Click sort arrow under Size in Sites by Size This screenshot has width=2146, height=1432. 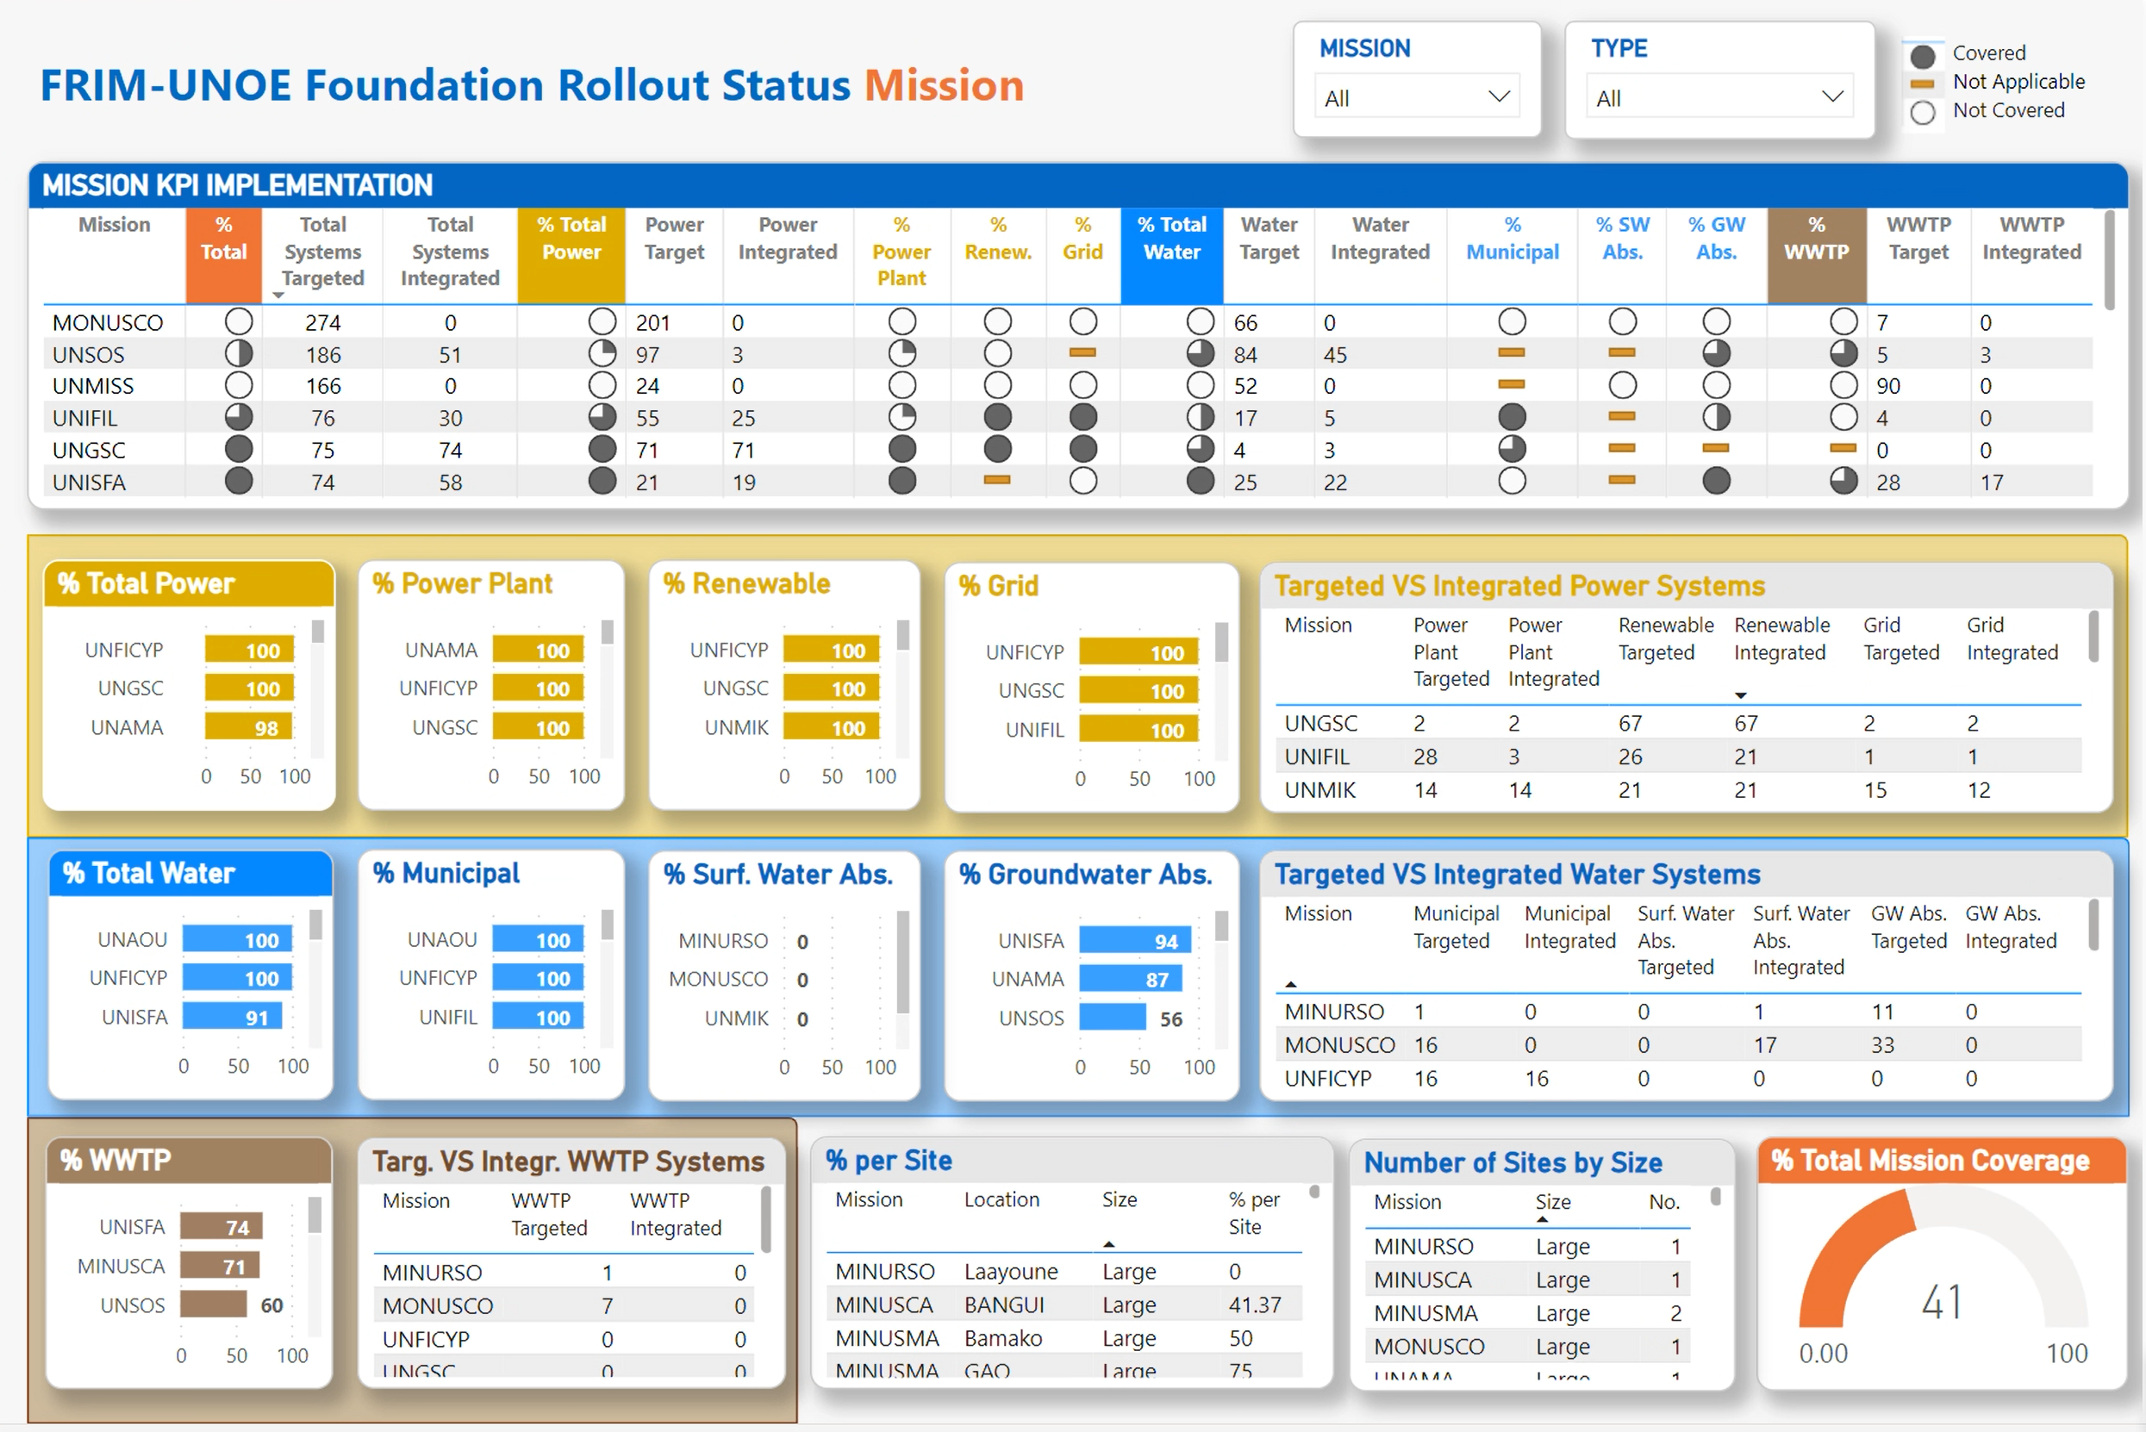click(1542, 1220)
